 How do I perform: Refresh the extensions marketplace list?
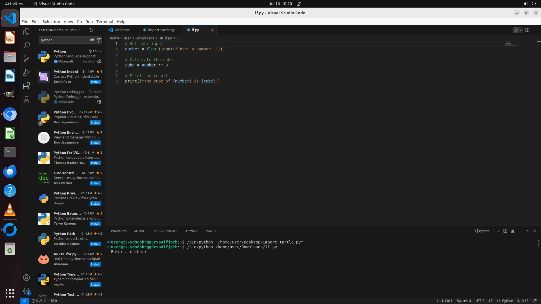(x=91, y=30)
